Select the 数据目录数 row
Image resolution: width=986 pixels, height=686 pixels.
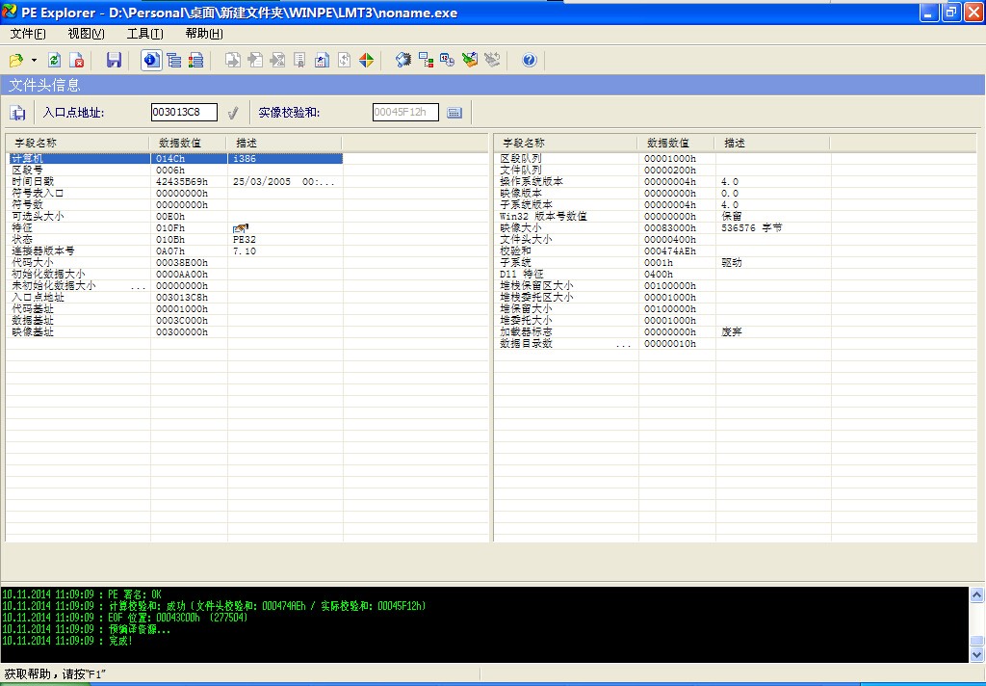click(663, 344)
